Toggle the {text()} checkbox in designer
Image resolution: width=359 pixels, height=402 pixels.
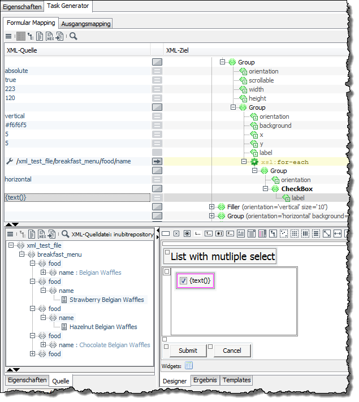(183, 281)
